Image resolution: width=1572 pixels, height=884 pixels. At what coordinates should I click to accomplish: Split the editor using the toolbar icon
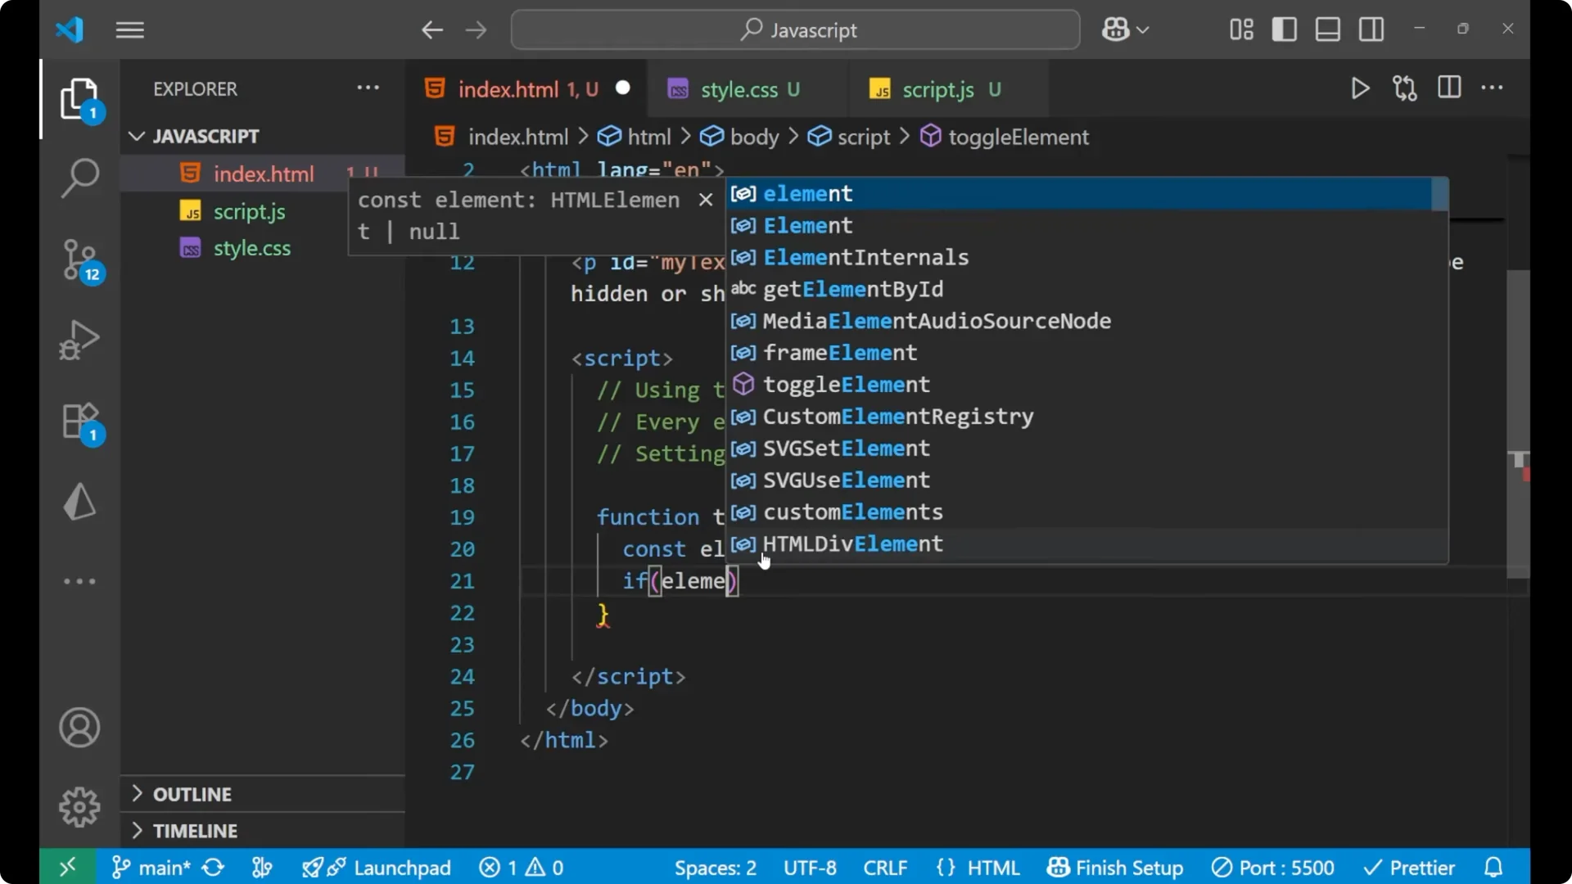1449,88
